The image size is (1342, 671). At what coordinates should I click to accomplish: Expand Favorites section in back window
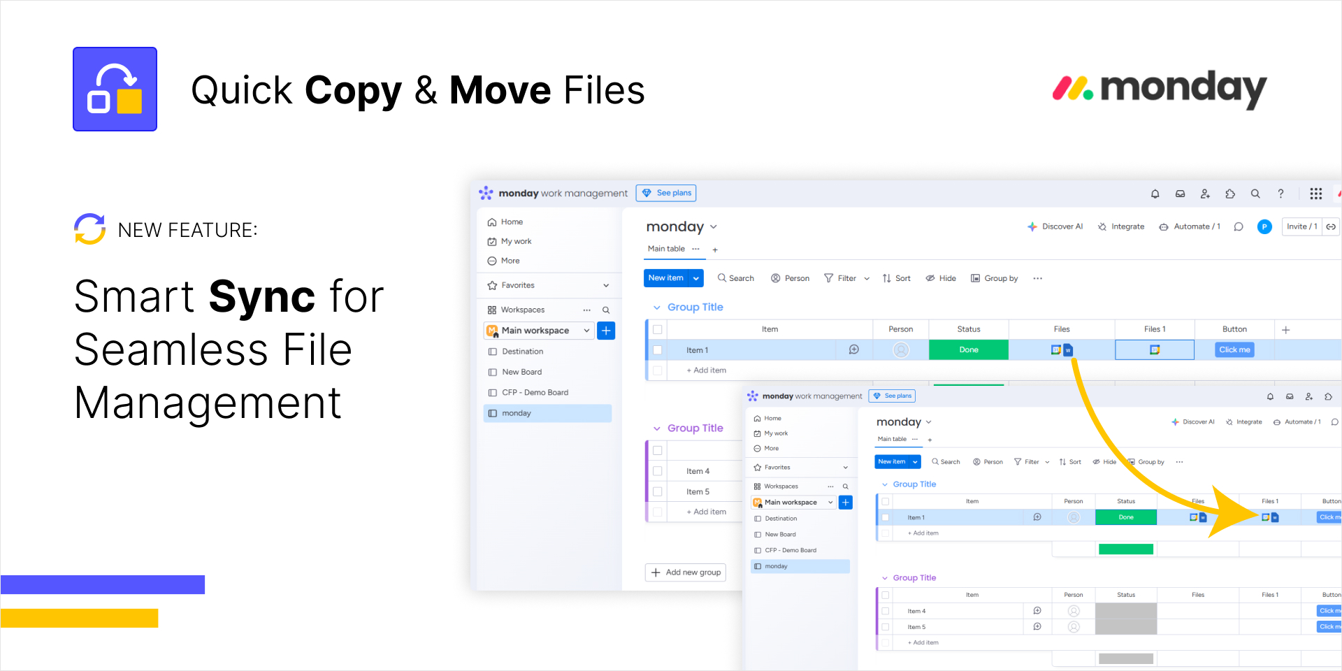click(606, 285)
